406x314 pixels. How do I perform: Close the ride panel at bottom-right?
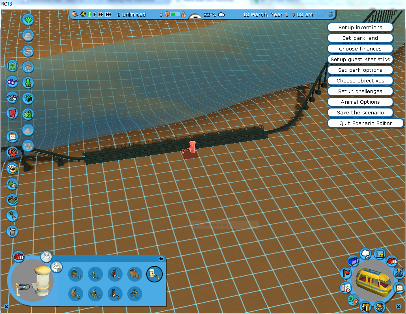coord(399,307)
